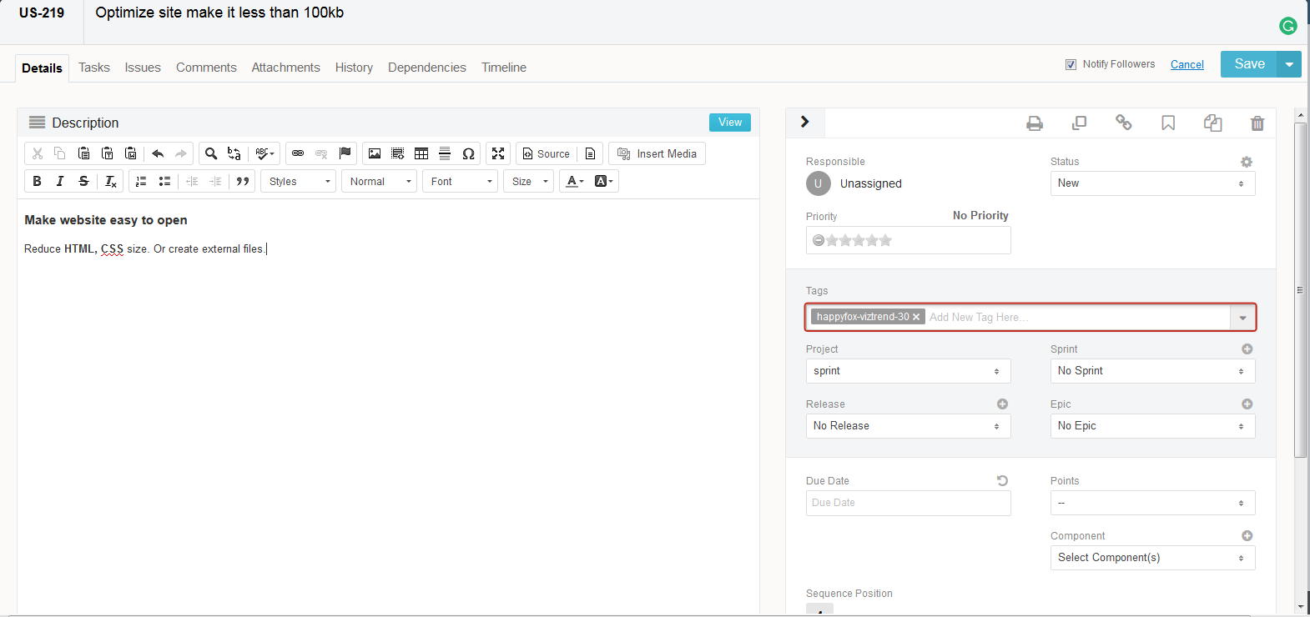The image size is (1310, 617).
Task: Click the print icon in side panel
Action: [1035, 123]
